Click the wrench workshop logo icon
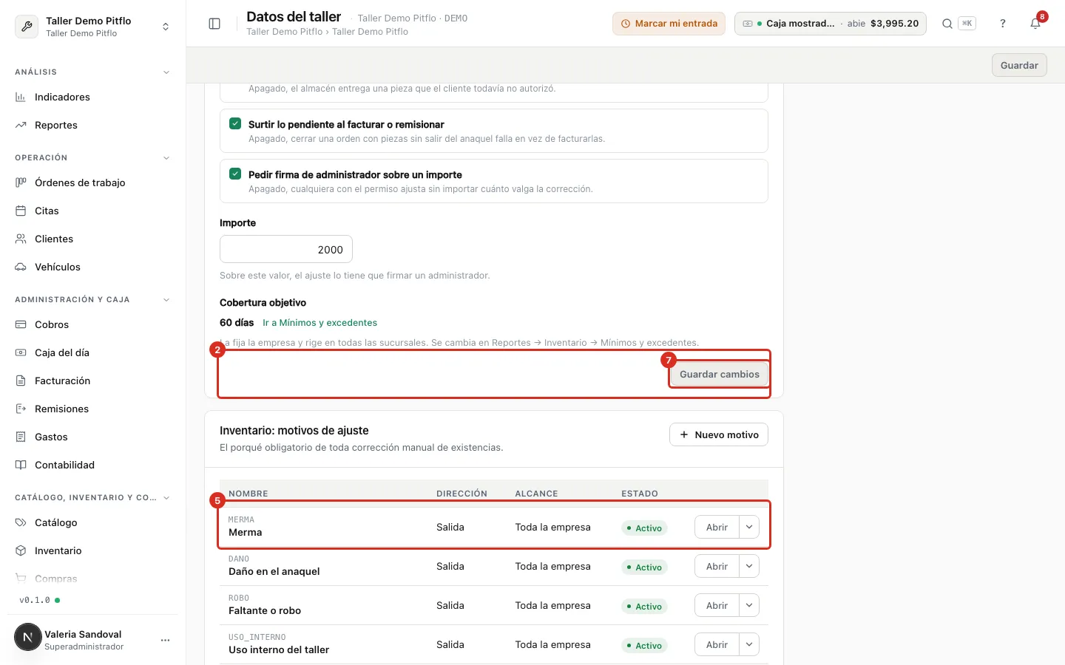This screenshot has width=1065, height=665. 27,27
